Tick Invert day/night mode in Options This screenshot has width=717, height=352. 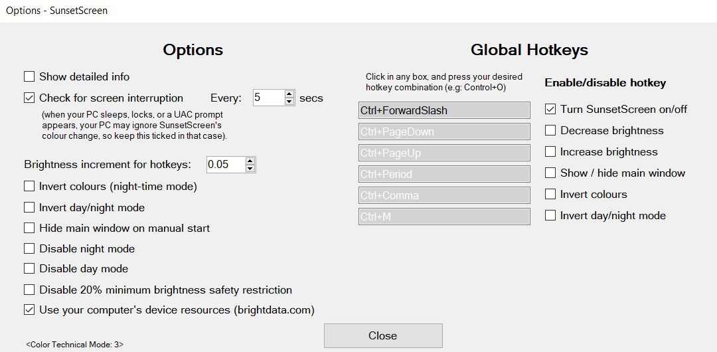tap(29, 207)
